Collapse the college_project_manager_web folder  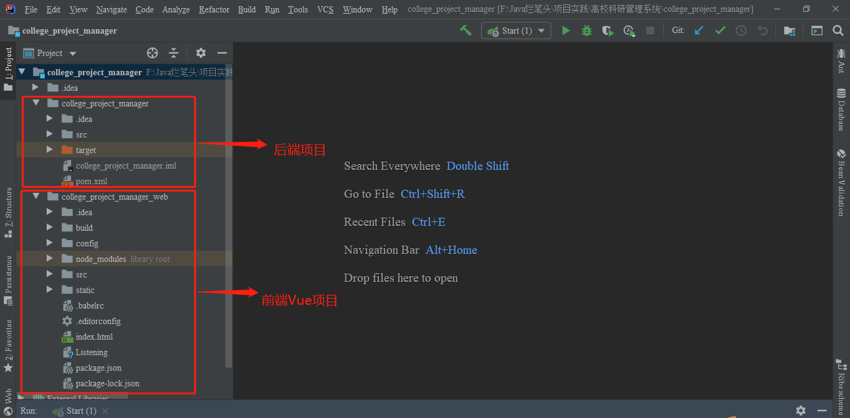[35, 197]
